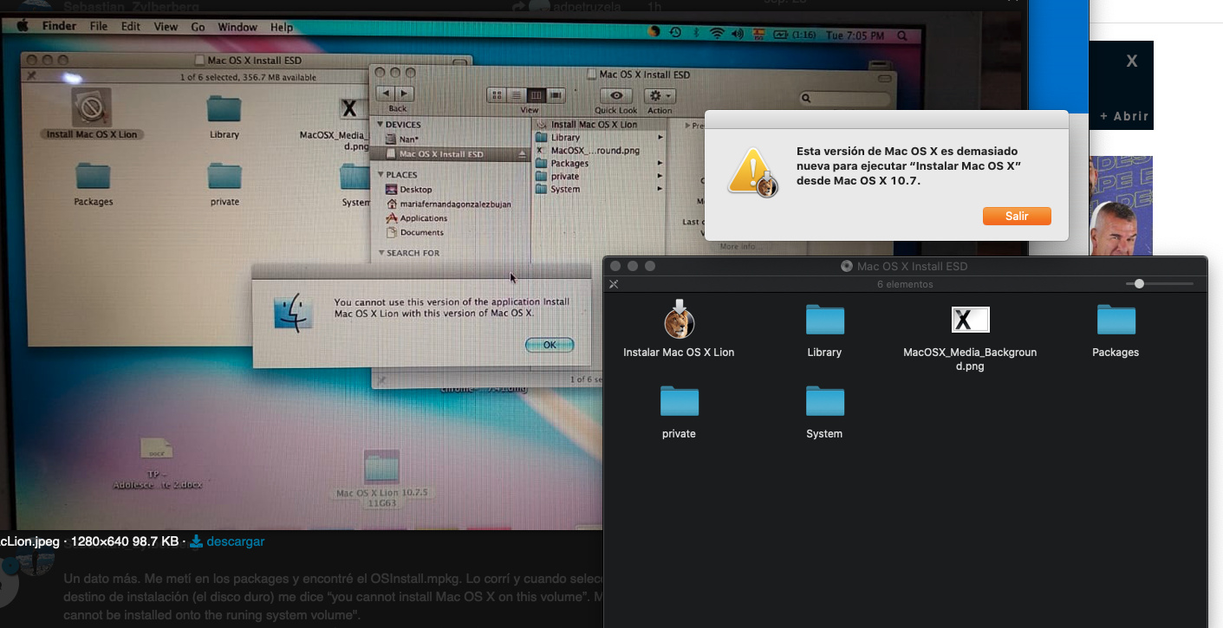Screen dimensions: 1223x628
Task: Eject the Mac OS X Install ESD volume
Action: [x=522, y=154]
